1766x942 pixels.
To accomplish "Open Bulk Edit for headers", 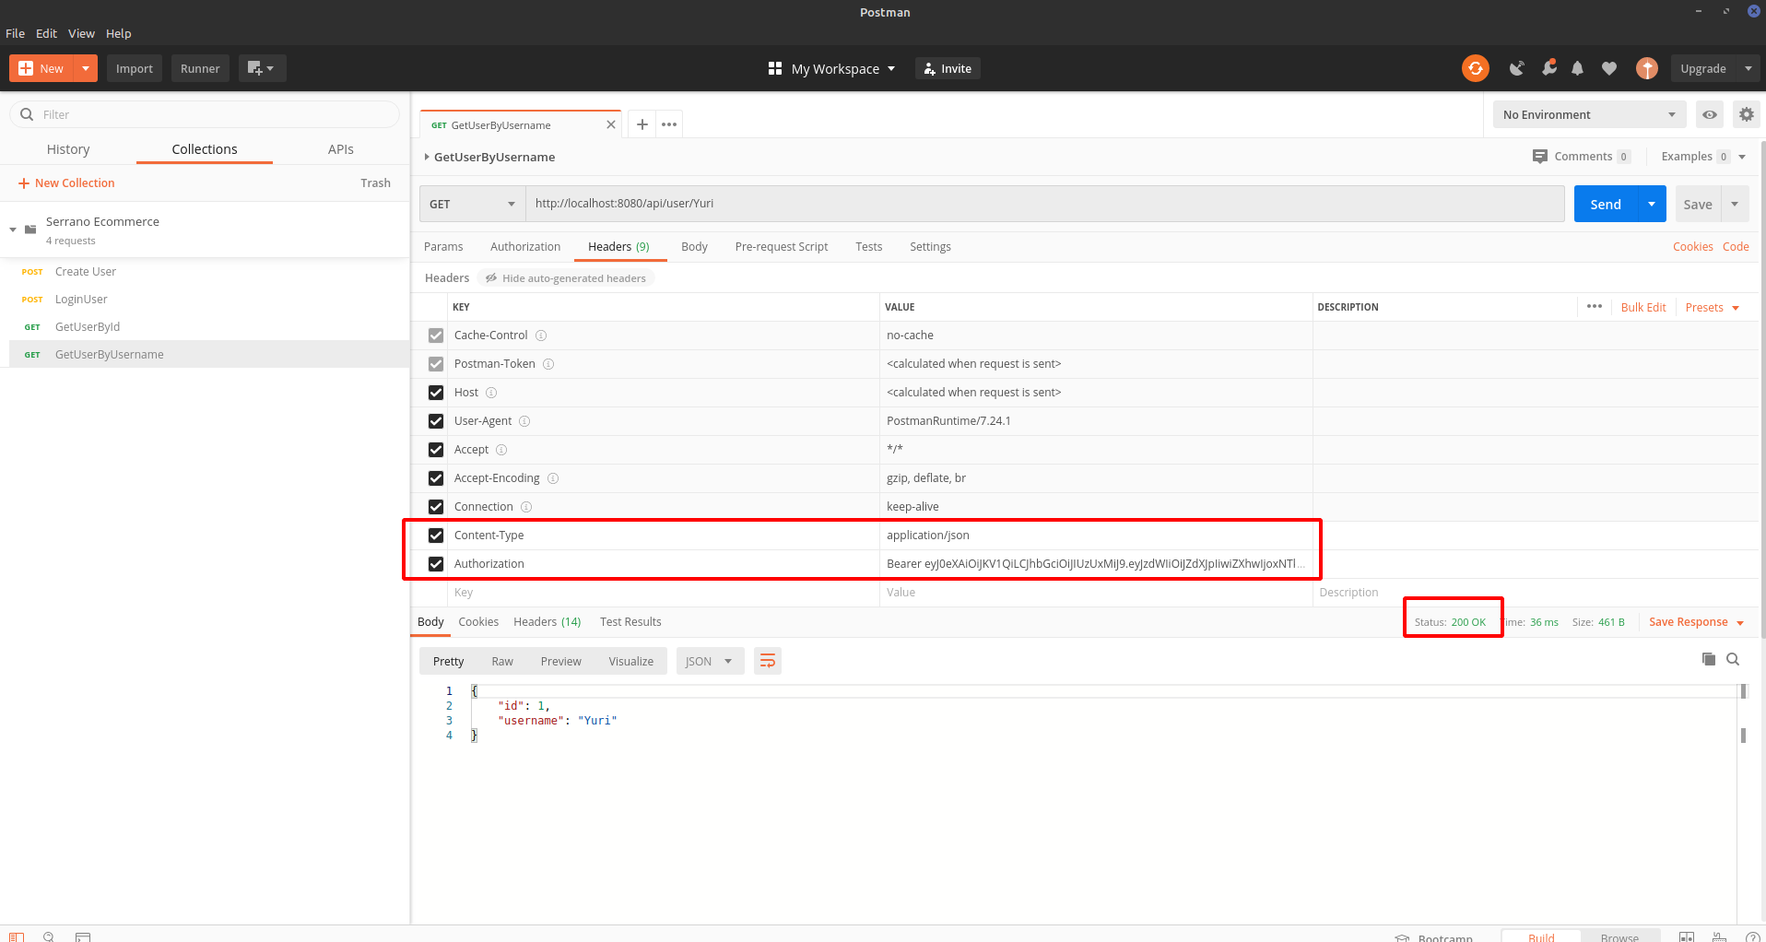I will 1643,307.
